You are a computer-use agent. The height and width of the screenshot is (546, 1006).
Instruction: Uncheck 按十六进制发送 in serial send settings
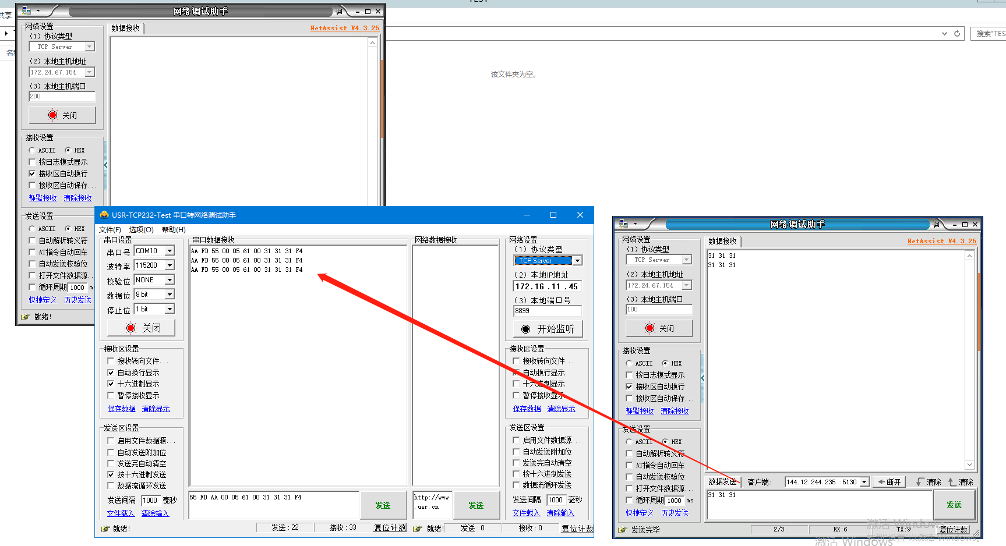click(111, 474)
